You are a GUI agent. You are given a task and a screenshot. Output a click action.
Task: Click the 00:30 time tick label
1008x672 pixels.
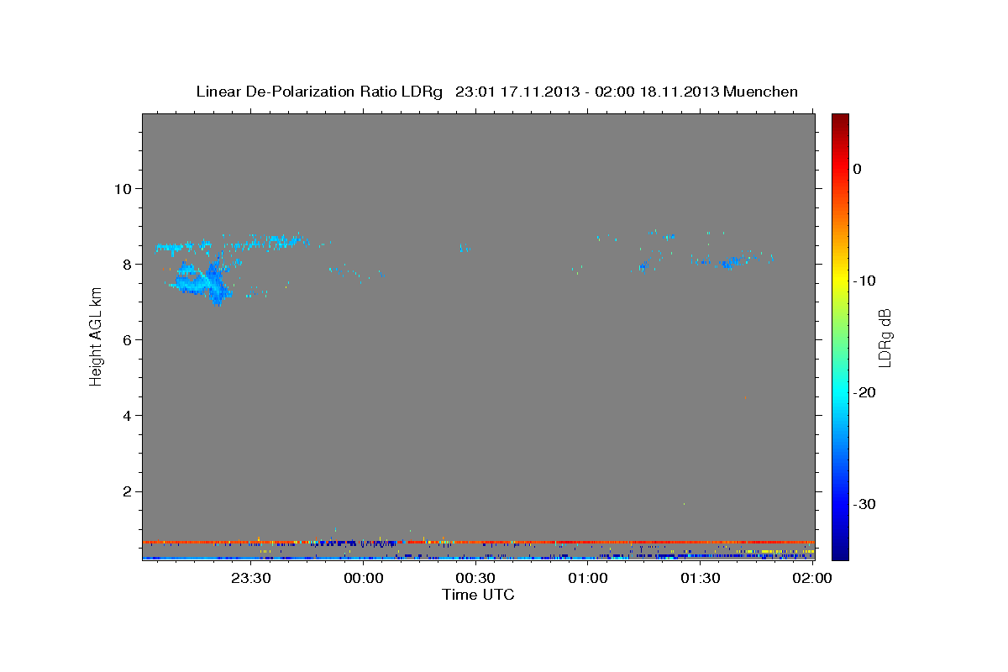[475, 579]
